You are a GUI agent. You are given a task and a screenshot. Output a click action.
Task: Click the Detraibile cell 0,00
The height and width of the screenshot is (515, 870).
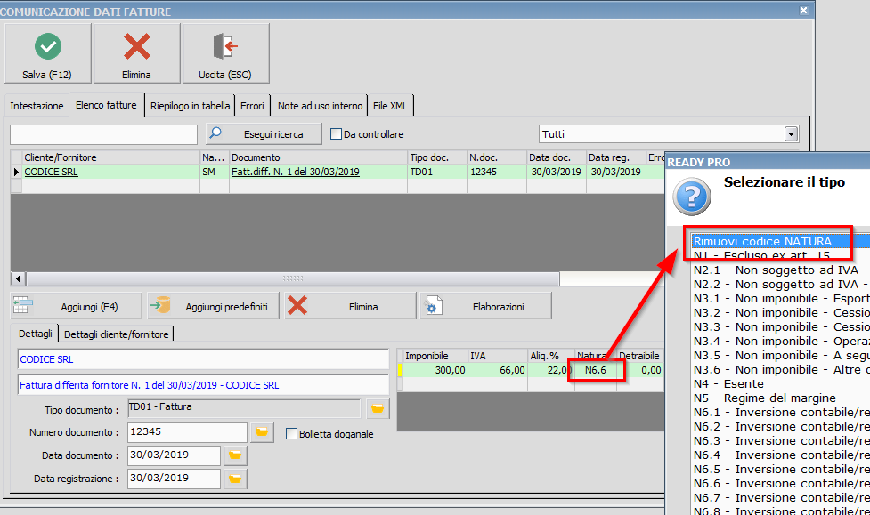pyautogui.click(x=640, y=370)
